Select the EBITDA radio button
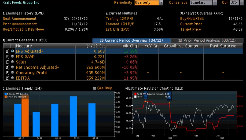 (x=13, y=78)
